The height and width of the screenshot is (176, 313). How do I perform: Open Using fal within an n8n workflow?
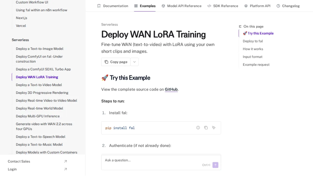[41, 10]
